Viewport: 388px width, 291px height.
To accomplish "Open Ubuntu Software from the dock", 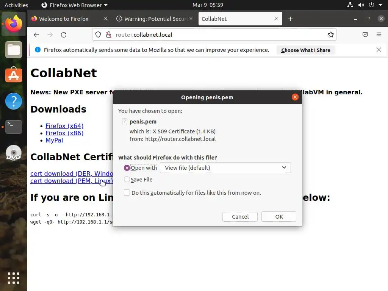I will click(14, 75).
